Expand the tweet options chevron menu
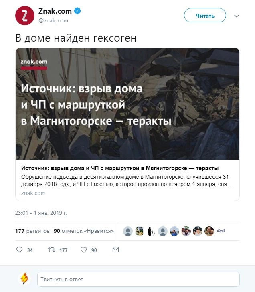 [237, 16]
